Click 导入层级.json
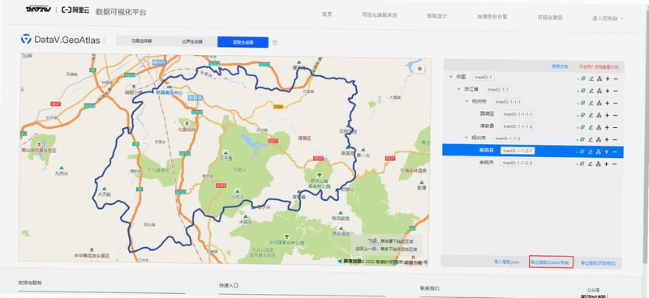This screenshot has height=298, width=649. pyautogui.click(x=506, y=262)
